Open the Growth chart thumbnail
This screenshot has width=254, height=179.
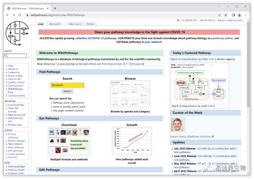pyautogui.click(x=132, y=142)
